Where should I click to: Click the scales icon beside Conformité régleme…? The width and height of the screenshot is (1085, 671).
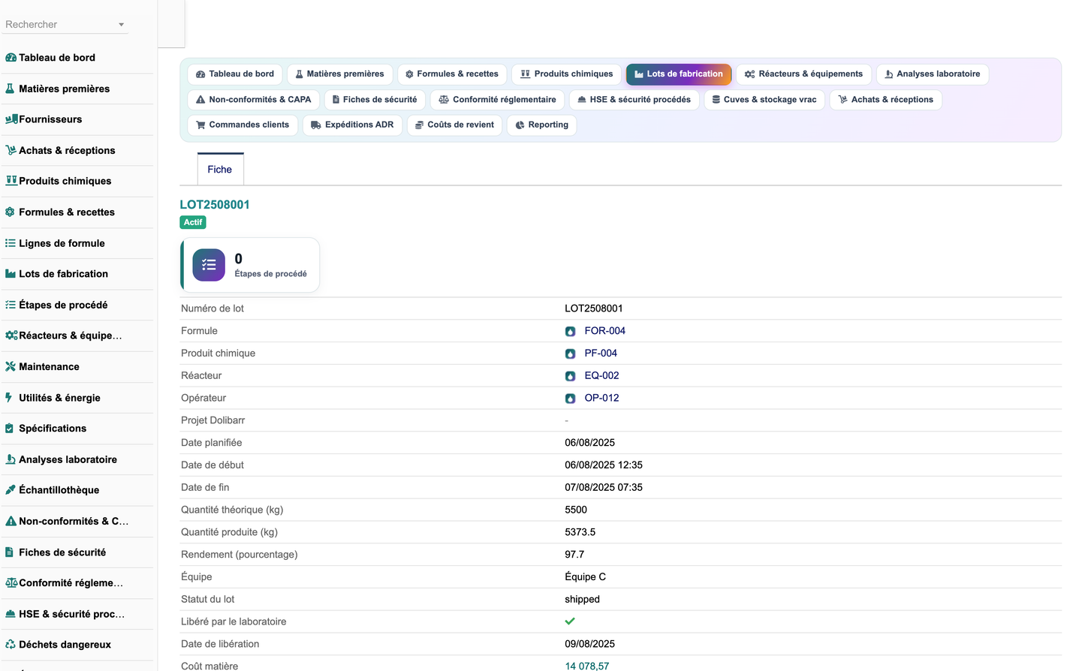(11, 583)
